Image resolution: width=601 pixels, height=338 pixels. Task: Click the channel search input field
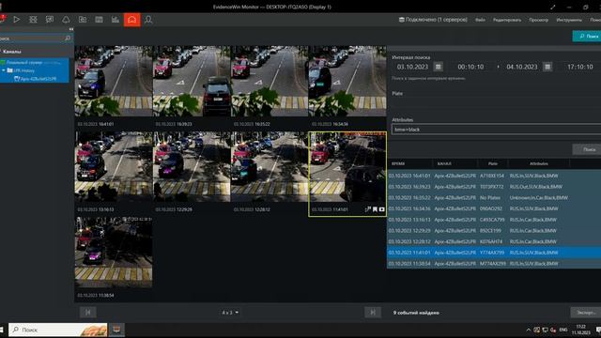pos(33,38)
